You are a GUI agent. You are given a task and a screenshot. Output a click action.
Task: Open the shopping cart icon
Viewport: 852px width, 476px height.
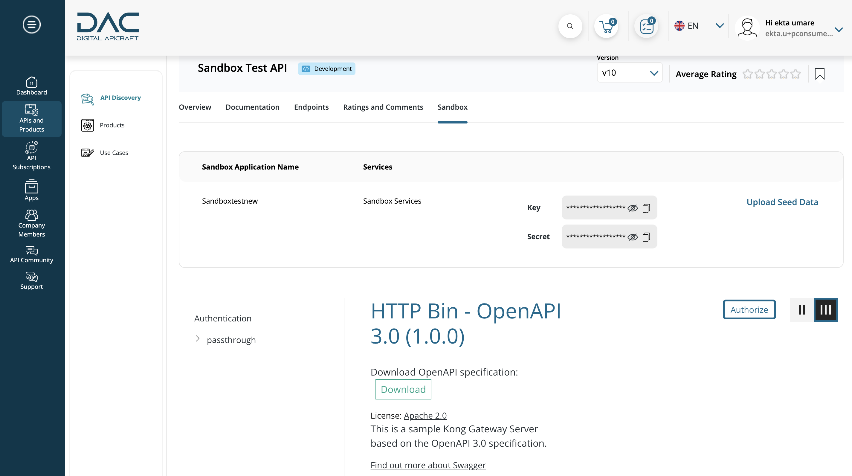606,26
